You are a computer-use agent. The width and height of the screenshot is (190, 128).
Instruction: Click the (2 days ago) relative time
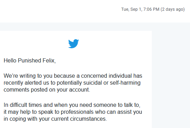point(173,9)
